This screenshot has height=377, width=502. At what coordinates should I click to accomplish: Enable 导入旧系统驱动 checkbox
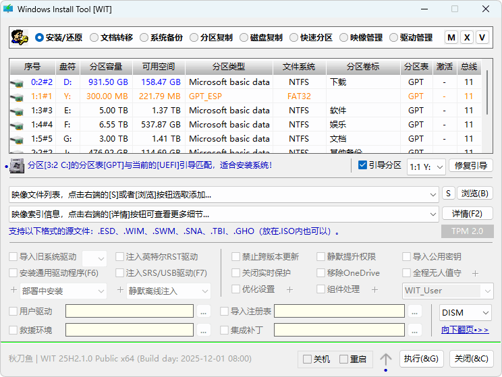pyautogui.click(x=13, y=257)
